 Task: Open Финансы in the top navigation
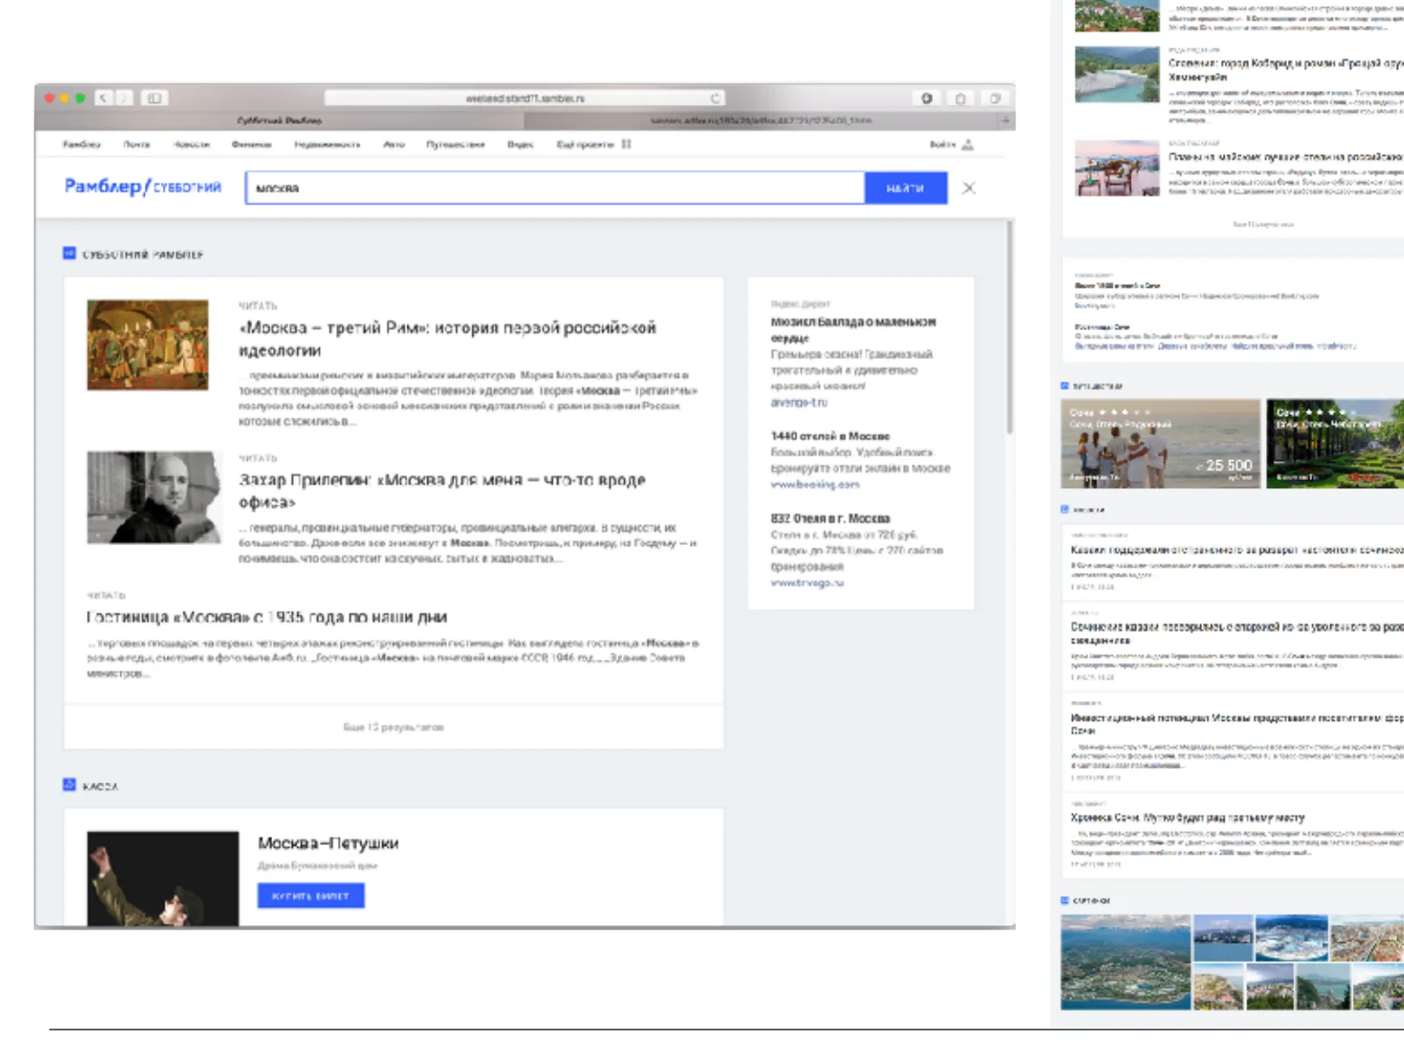[251, 144]
